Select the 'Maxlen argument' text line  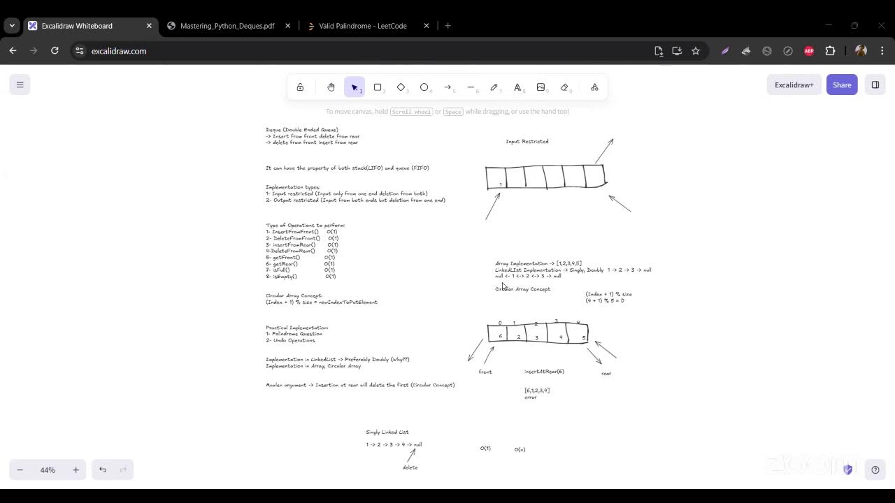coord(360,385)
